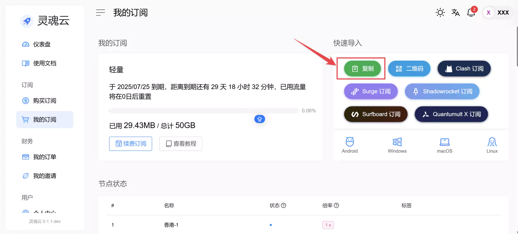
Task: Click the green 复制 button
Action: 362,68
